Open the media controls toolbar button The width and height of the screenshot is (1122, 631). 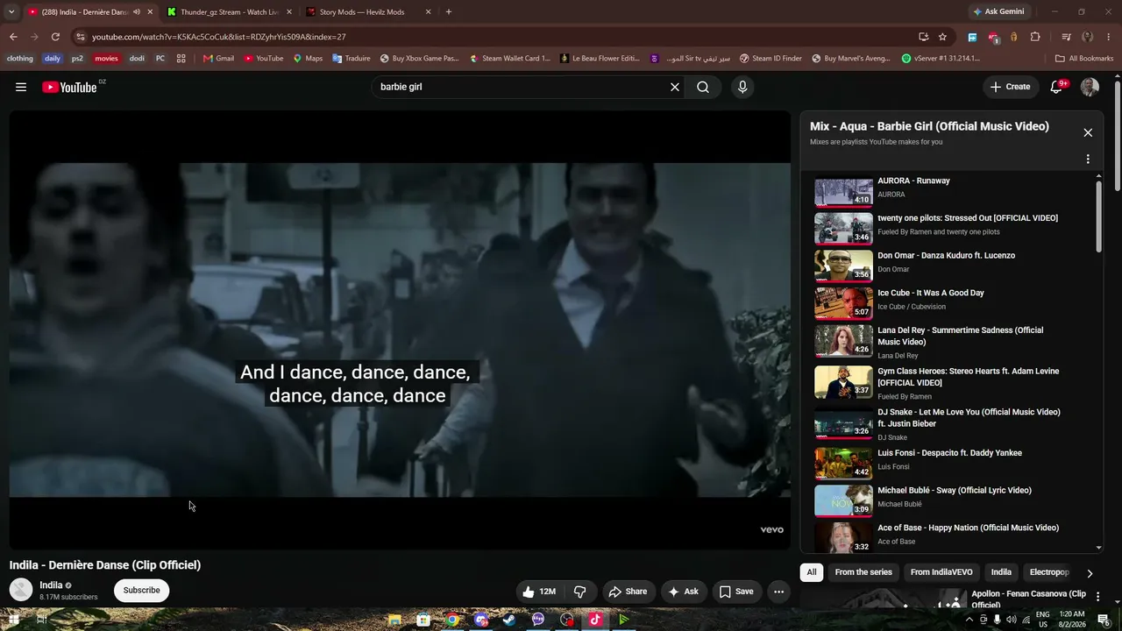(x=1066, y=37)
